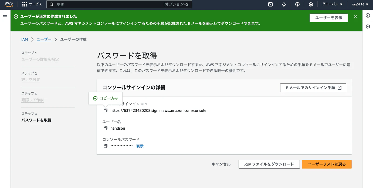Viewport: 373px width, 188px height.
Task: Click the search magnifier icon
Action: pos(51,4)
